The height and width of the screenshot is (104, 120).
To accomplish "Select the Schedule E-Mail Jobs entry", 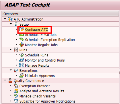I will click(x=41, y=35).
